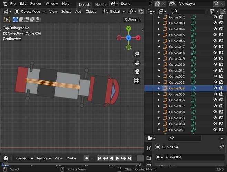
Task: Open the Edit menu
Action: click(23, 4)
